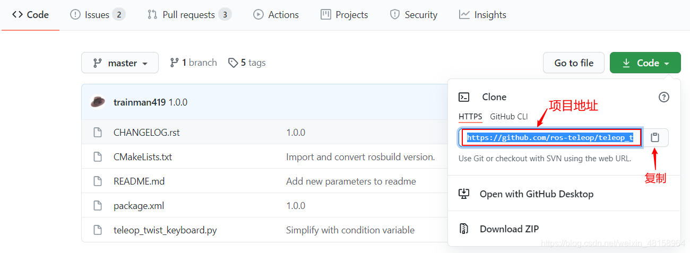
Task: Click the Clone help question mark icon
Action: pyautogui.click(x=664, y=97)
